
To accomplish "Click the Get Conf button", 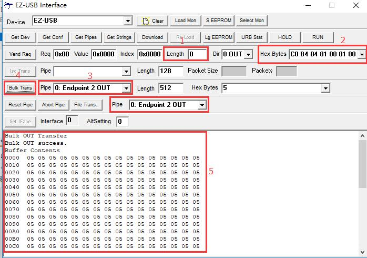I will coord(53,37).
